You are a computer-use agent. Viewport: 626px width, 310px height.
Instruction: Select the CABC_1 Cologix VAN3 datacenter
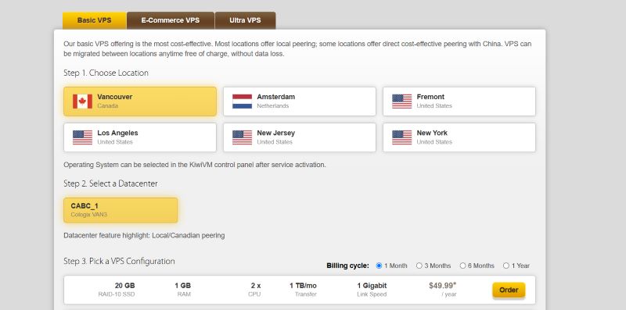click(121, 210)
